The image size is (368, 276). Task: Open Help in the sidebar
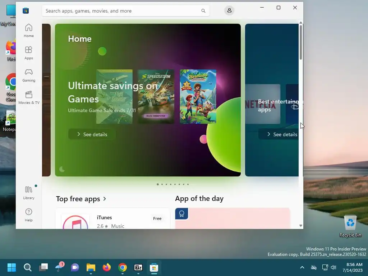(x=29, y=215)
